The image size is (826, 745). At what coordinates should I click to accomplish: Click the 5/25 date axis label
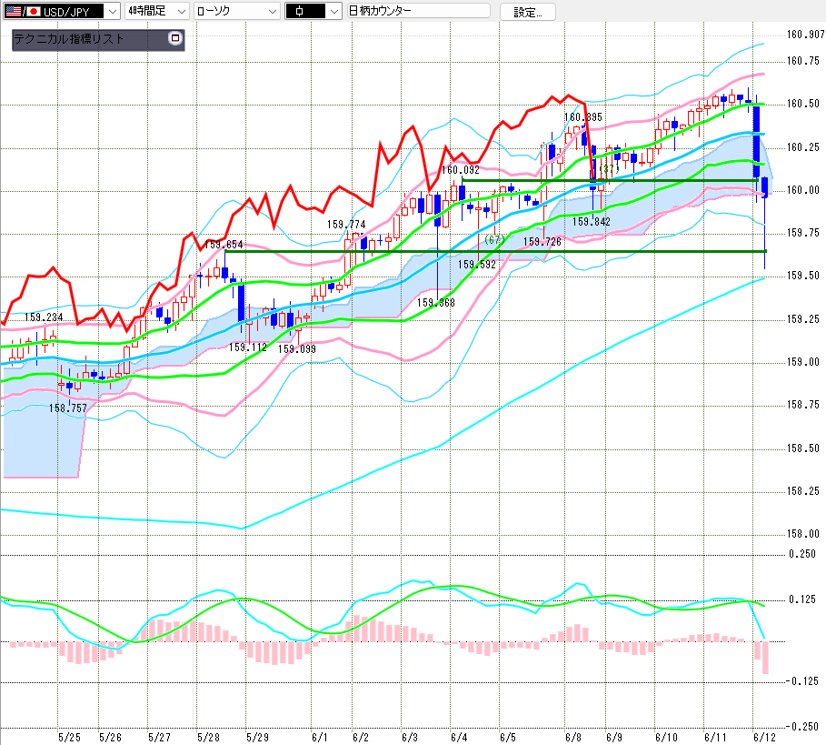tap(69, 737)
